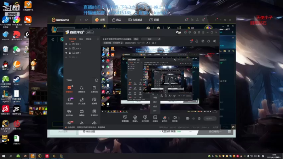Open settings gear beside start-live button
Viewport: 283px width, 159px height.
199,118
